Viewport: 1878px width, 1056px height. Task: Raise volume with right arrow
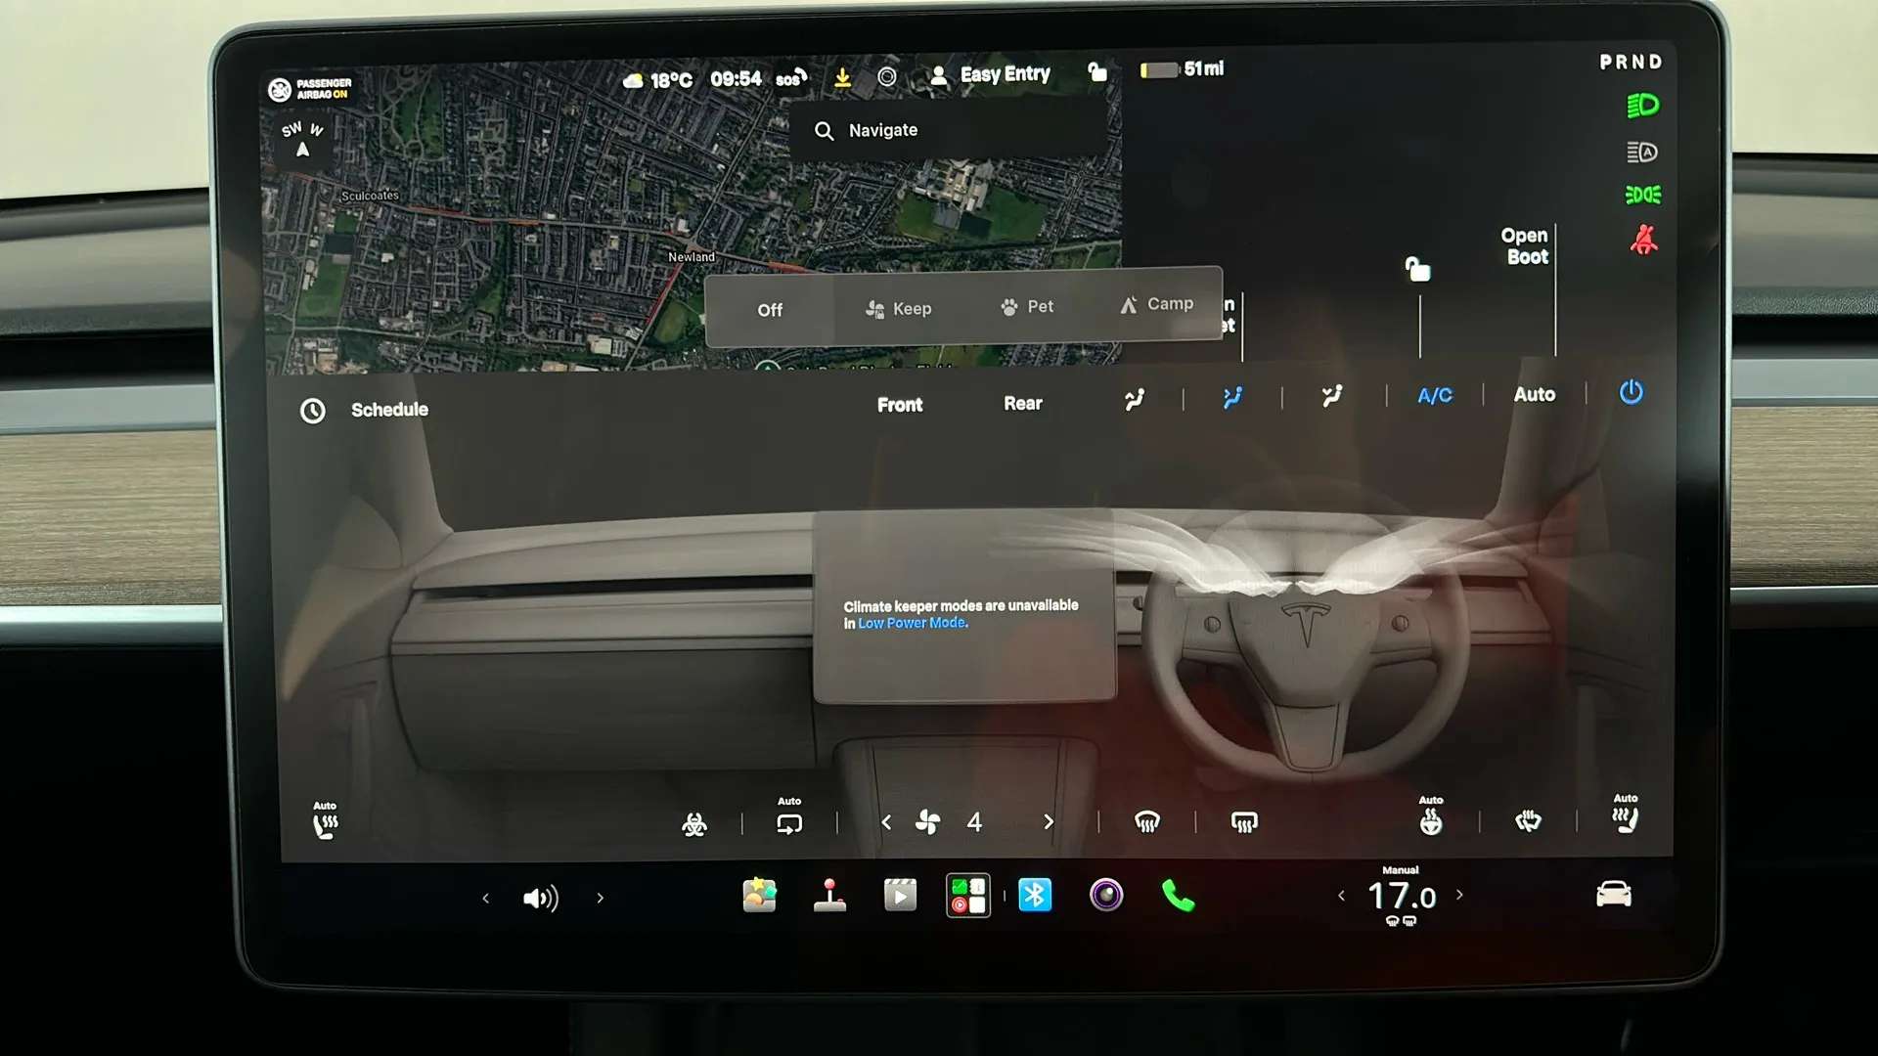click(x=600, y=898)
